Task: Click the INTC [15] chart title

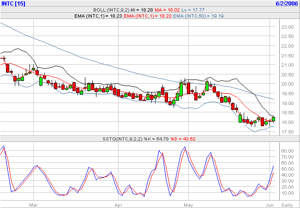Action: (x=13, y=3)
